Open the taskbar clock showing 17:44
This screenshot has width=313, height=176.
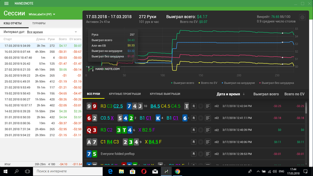tap(293, 172)
